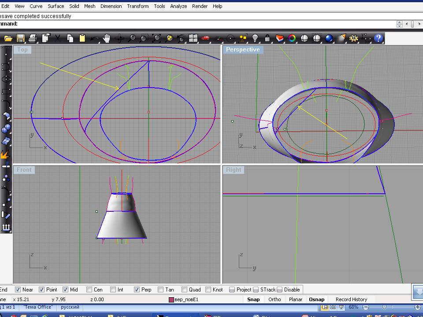Toggle the Ortho status bar button

tap(275, 299)
